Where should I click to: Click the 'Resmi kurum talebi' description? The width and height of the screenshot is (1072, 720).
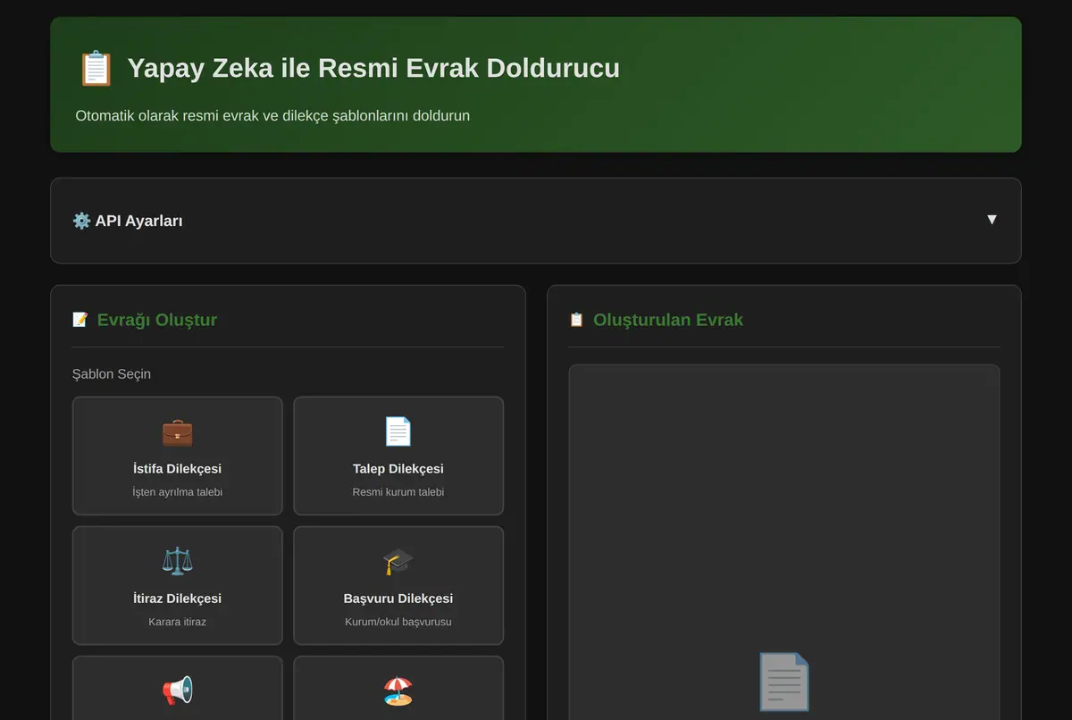(398, 492)
